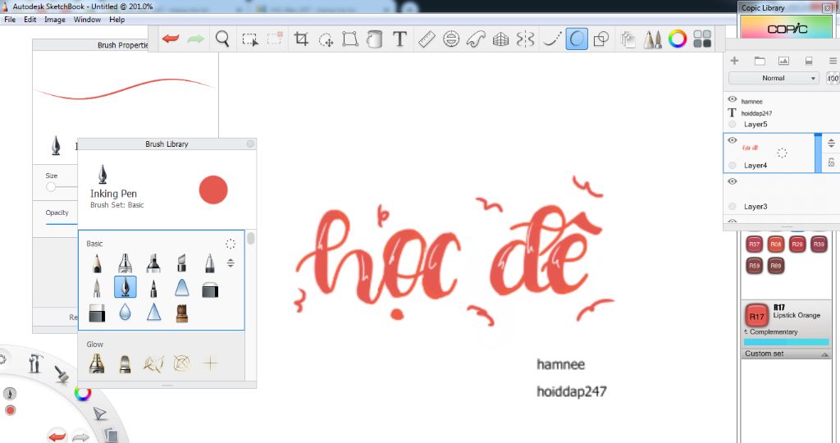The height and width of the screenshot is (443, 840).
Task: Open the Help menu
Action: tap(116, 20)
